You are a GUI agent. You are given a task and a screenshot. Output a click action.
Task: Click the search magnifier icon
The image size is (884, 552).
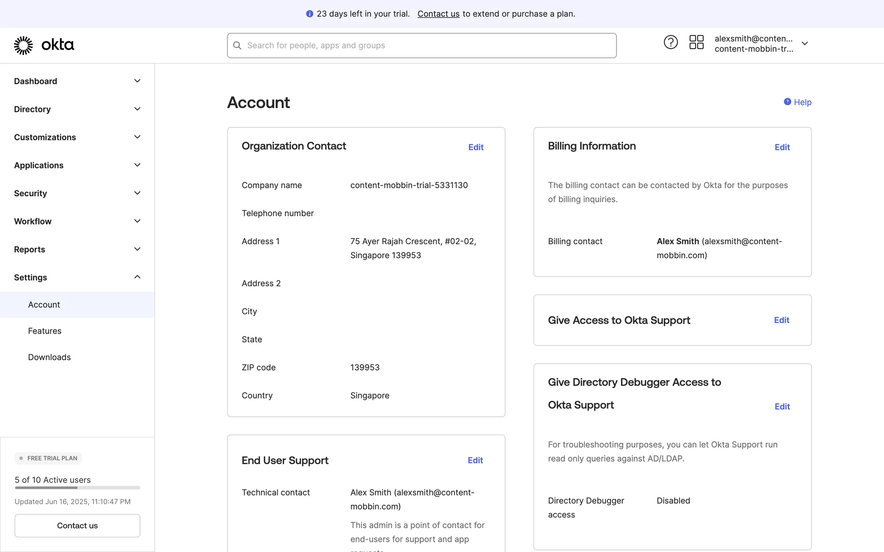237,46
